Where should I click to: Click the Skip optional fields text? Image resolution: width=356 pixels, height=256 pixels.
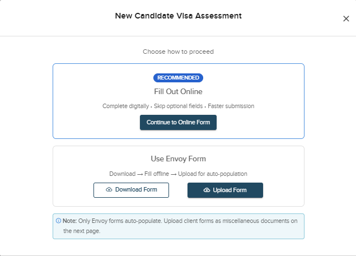point(178,106)
